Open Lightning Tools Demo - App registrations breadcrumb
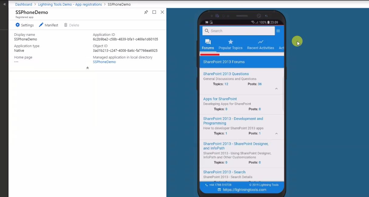 pyautogui.click(x=70, y=5)
